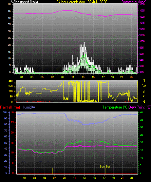Viewport: 151px width, 182px height.
Task: Select barometer axis value "1010"
Action: pyautogui.click(x=142, y=29)
